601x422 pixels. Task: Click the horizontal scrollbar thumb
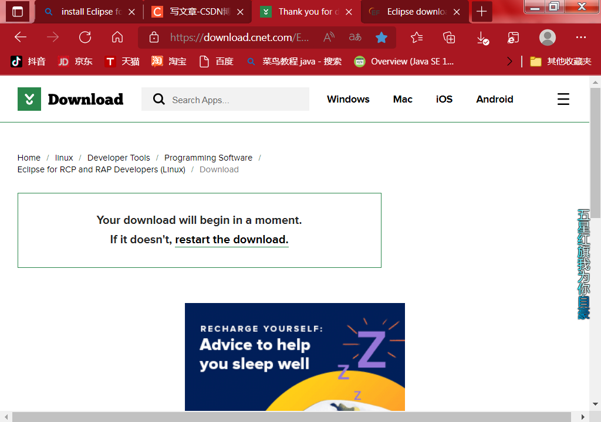point(291,417)
